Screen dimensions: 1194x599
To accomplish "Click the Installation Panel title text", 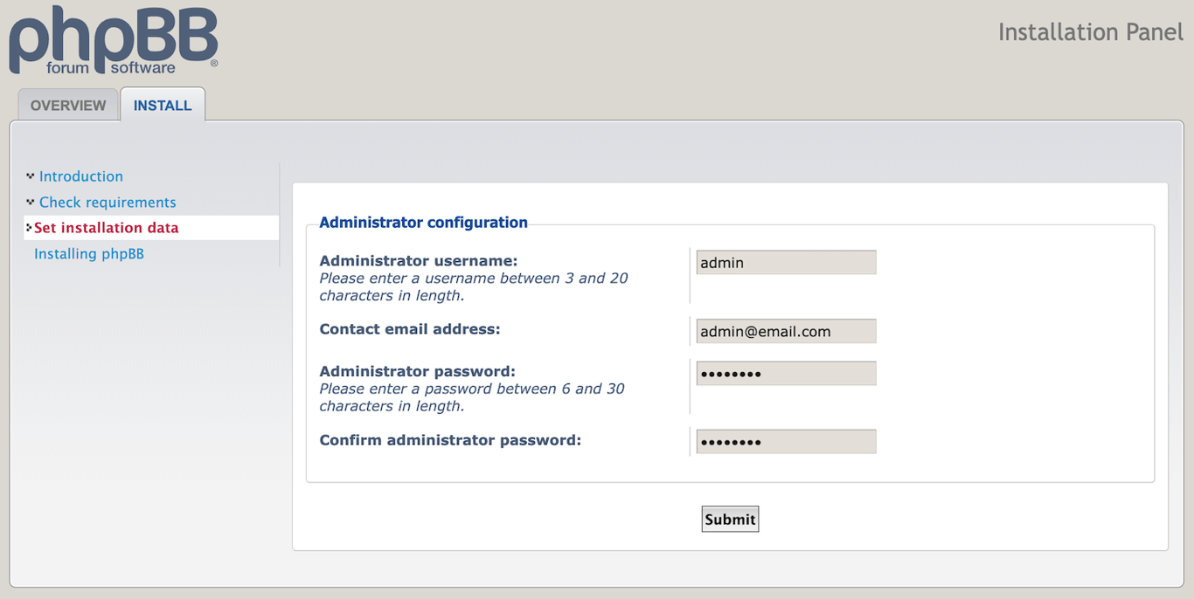I will 1090,31.
